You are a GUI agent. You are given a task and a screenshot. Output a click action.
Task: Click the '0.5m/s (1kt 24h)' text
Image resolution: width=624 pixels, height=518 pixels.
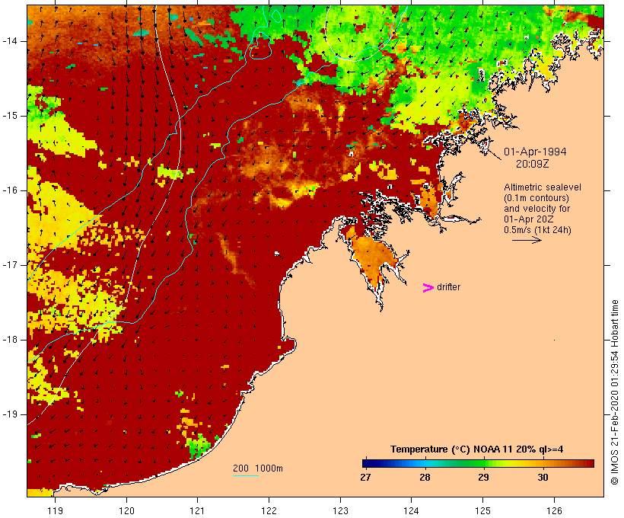click(537, 230)
